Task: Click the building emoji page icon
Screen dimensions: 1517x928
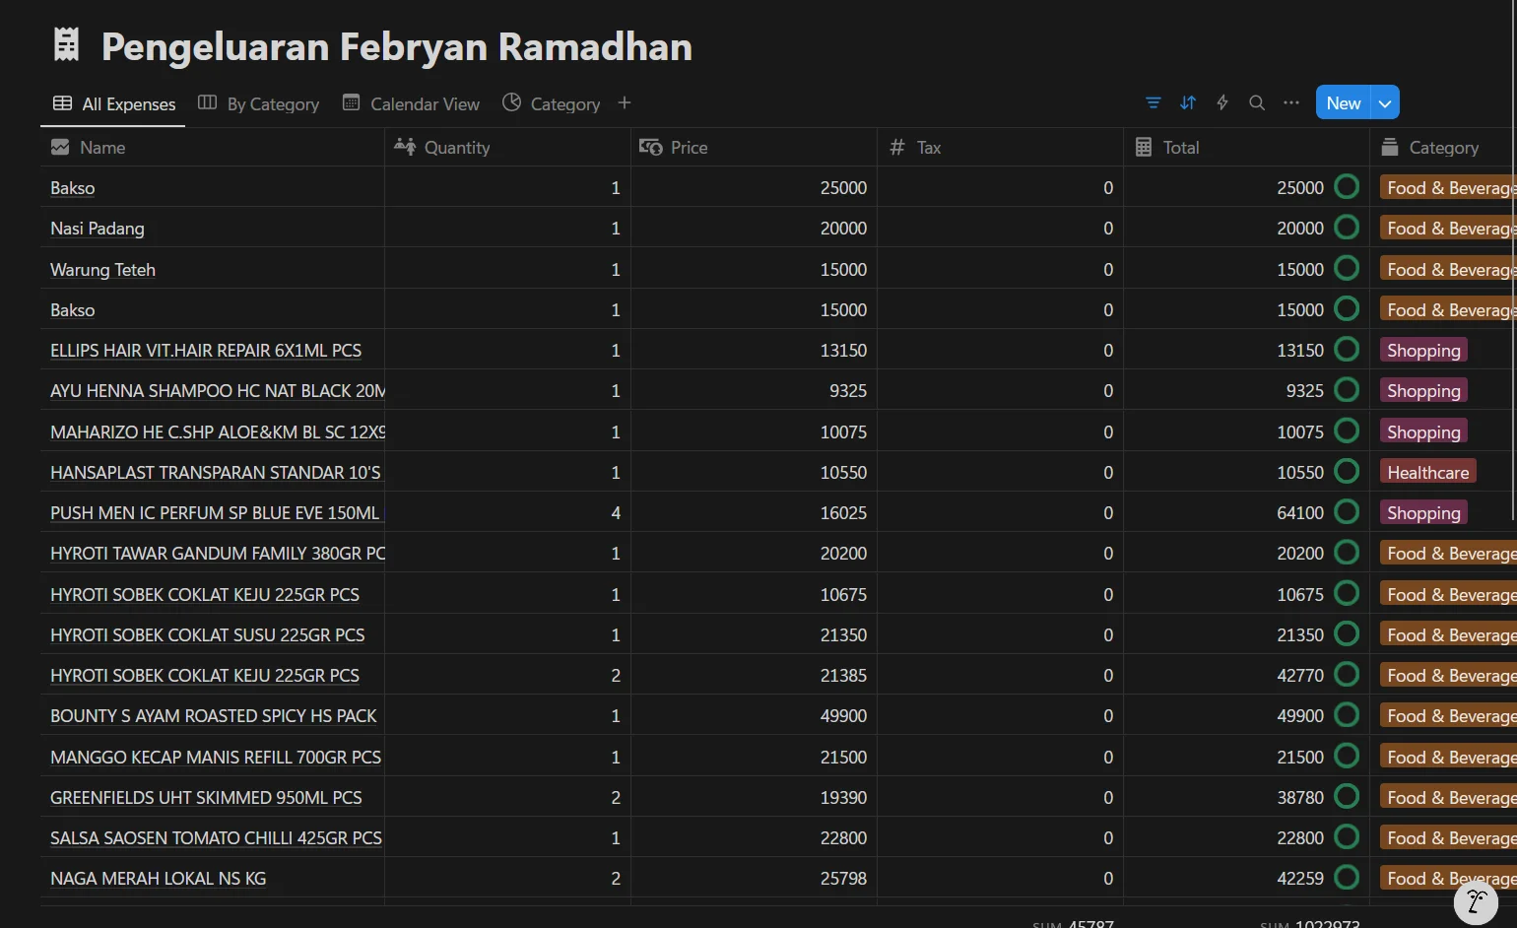Action: [x=65, y=43]
